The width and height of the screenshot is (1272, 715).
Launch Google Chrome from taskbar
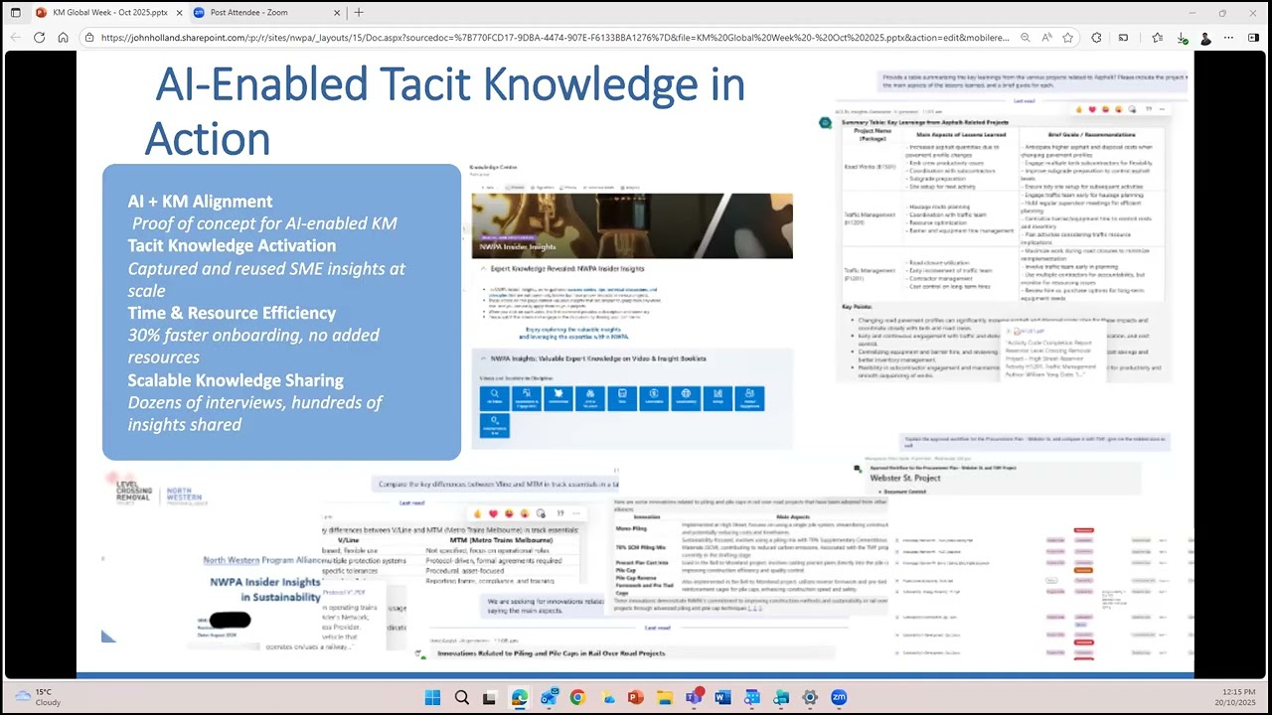pyautogui.click(x=577, y=697)
